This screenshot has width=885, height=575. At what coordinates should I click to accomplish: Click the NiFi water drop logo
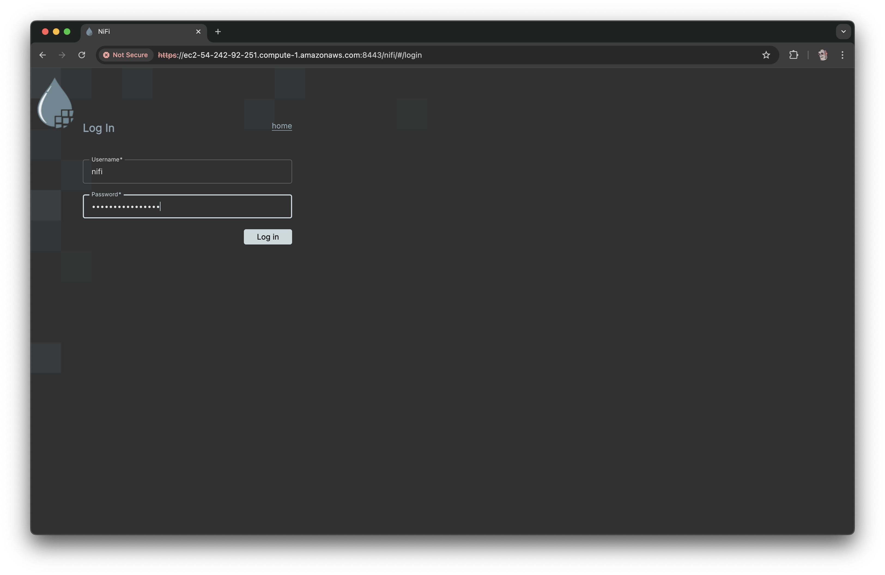(x=55, y=103)
